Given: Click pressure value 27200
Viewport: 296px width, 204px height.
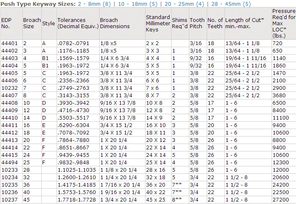Looking at the screenshot, I should (281, 199).
